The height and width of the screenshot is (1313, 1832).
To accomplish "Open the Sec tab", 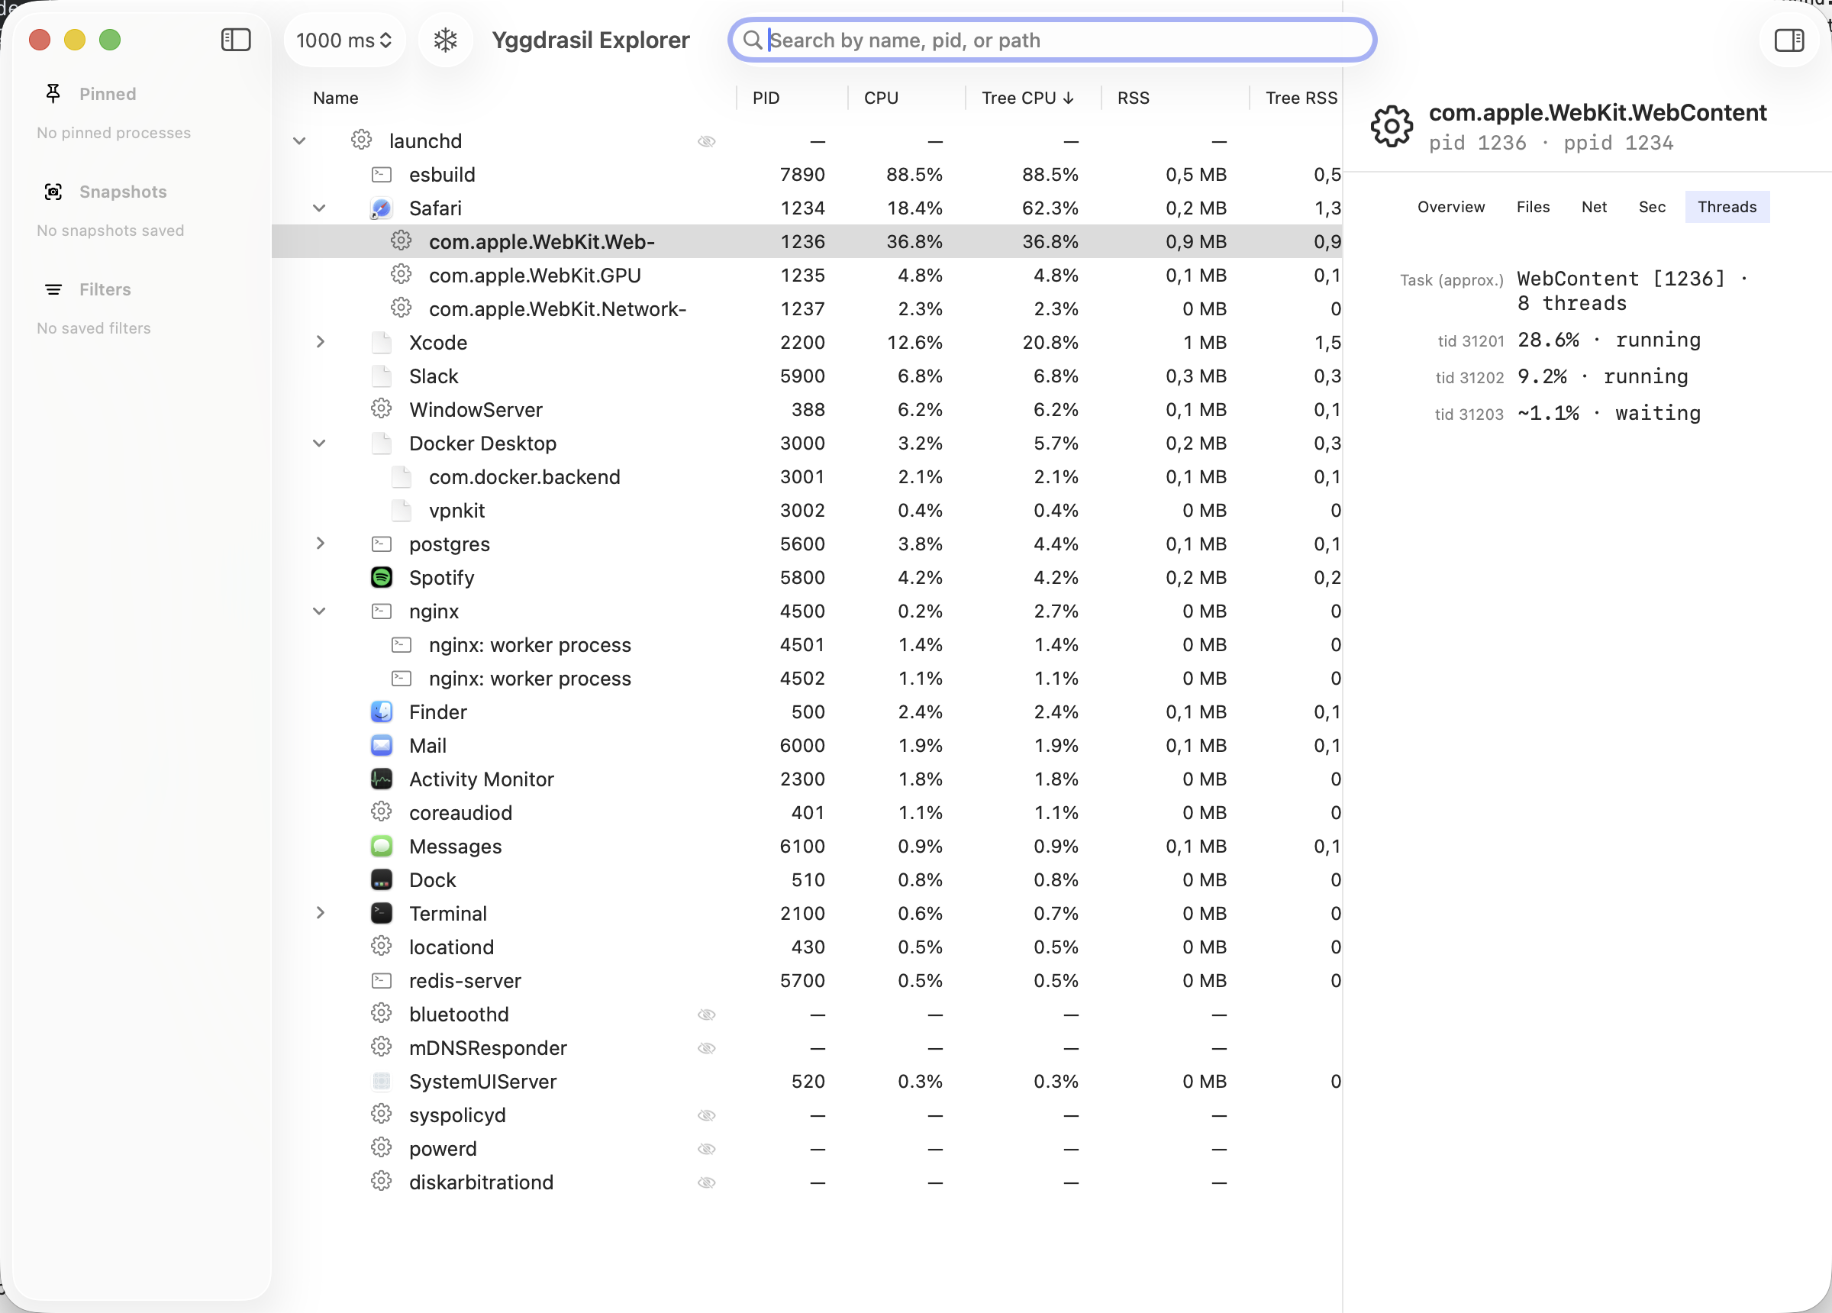I will 1652,207.
